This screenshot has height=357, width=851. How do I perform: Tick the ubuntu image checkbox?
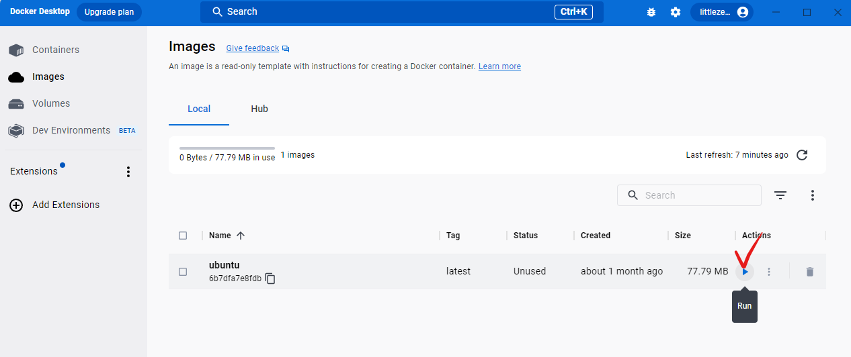pos(183,272)
